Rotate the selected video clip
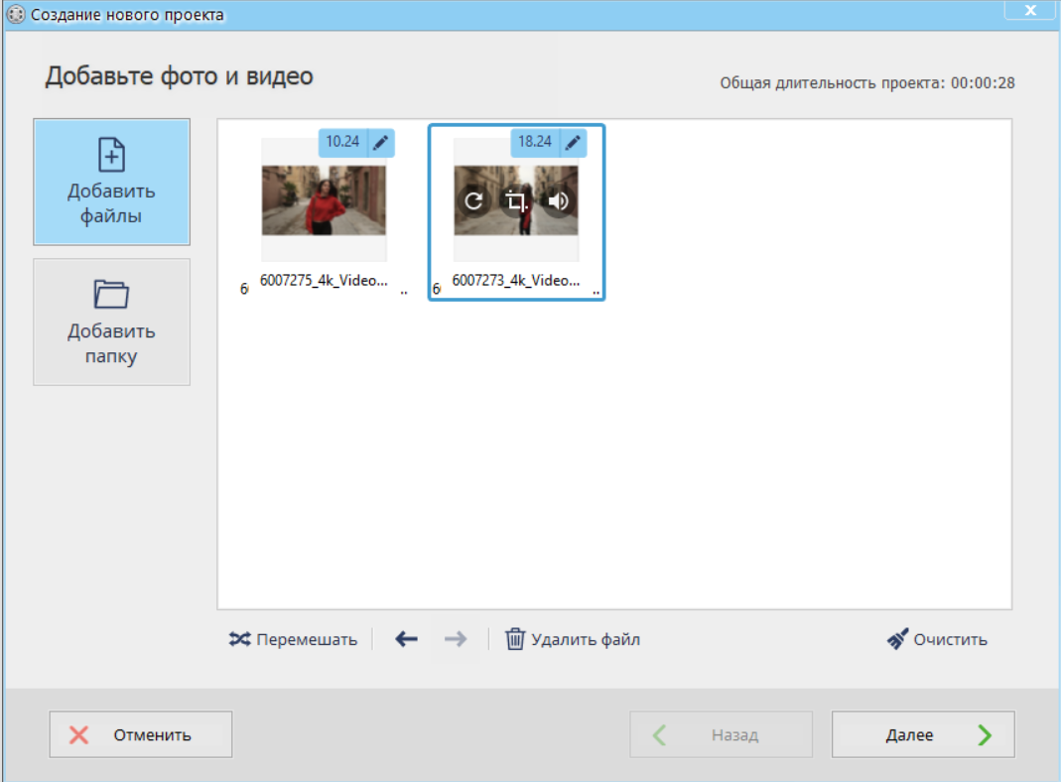1061x782 pixels. (473, 201)
